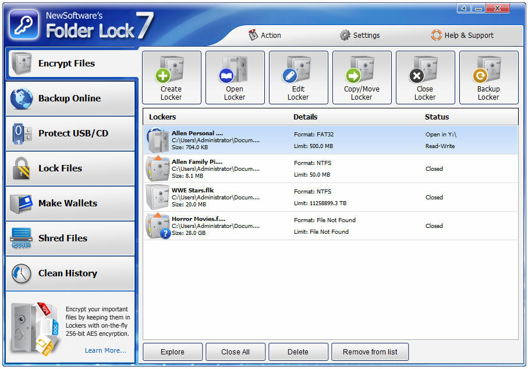Click the Clean History clock icon
This screenshot has width=528, height=369.
(x=22, y=273)
